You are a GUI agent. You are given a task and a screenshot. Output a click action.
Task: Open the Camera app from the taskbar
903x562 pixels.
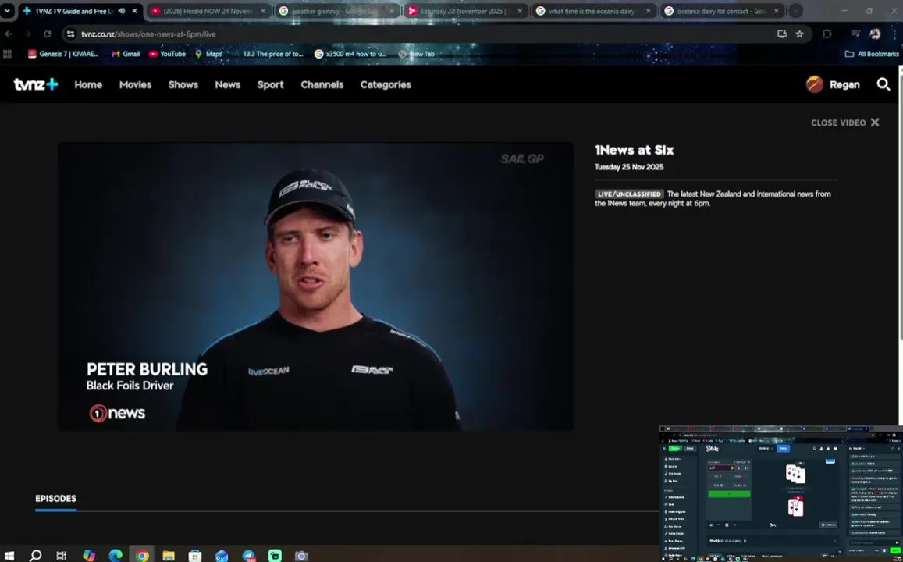pos(301,556)
